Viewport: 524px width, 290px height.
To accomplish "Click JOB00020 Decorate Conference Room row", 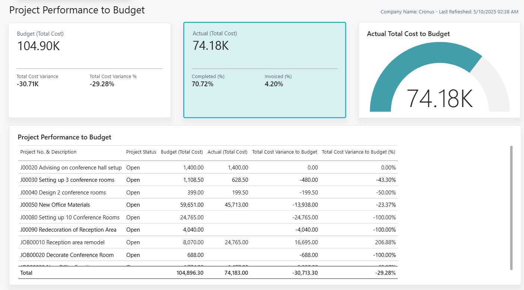I will (x=67, y=255).
